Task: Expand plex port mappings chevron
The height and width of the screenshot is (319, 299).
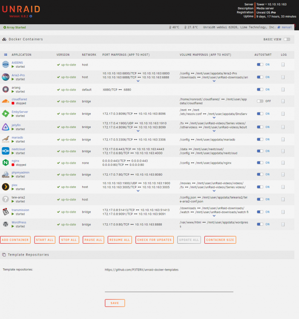Action: tap(138, 191)
